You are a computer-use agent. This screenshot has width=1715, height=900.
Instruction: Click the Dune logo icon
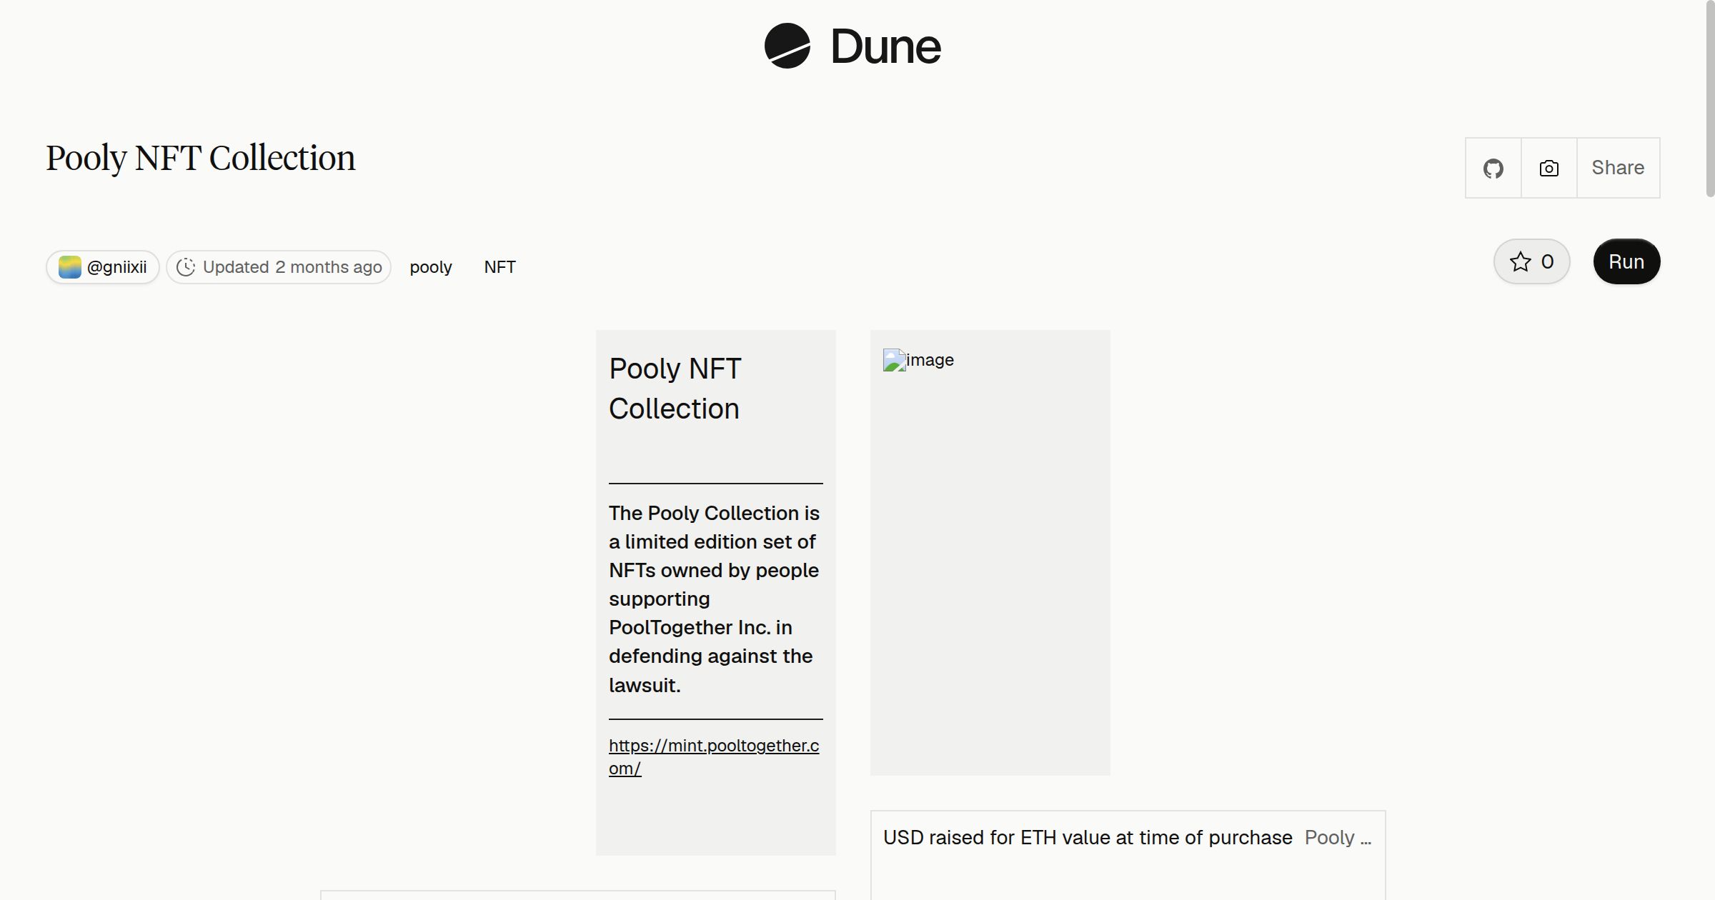pos(787,46)
